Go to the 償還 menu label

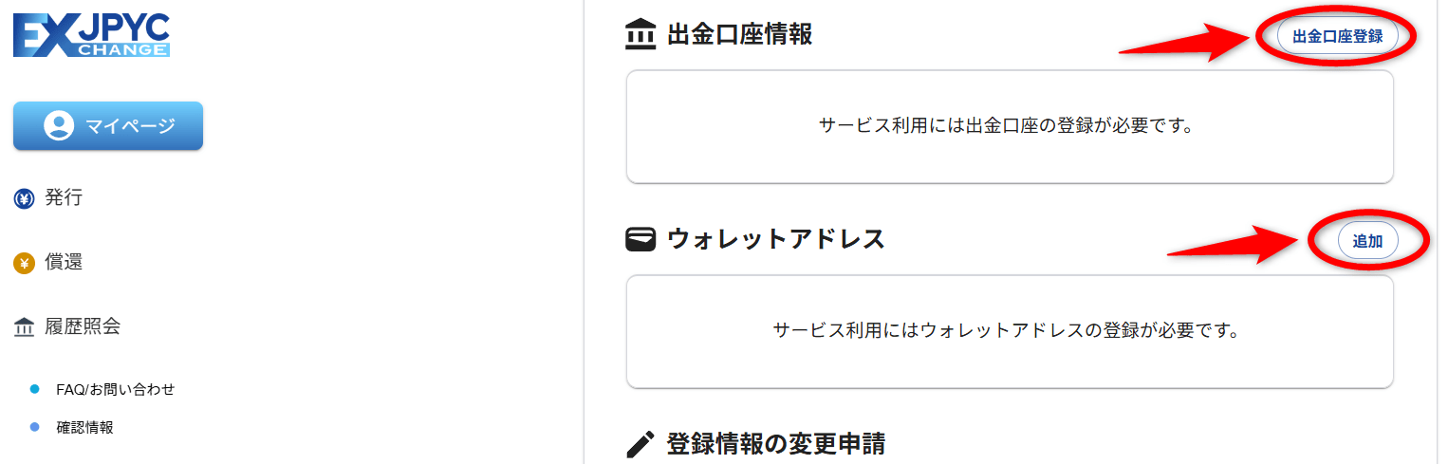coord(64,263)
